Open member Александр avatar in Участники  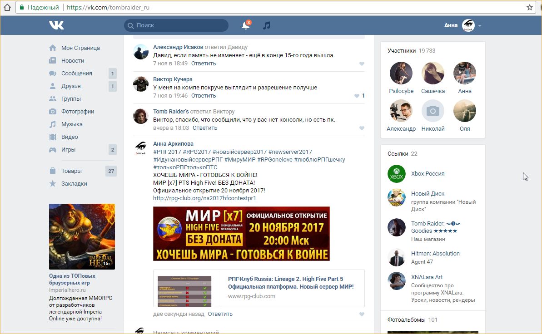(401, 111)
